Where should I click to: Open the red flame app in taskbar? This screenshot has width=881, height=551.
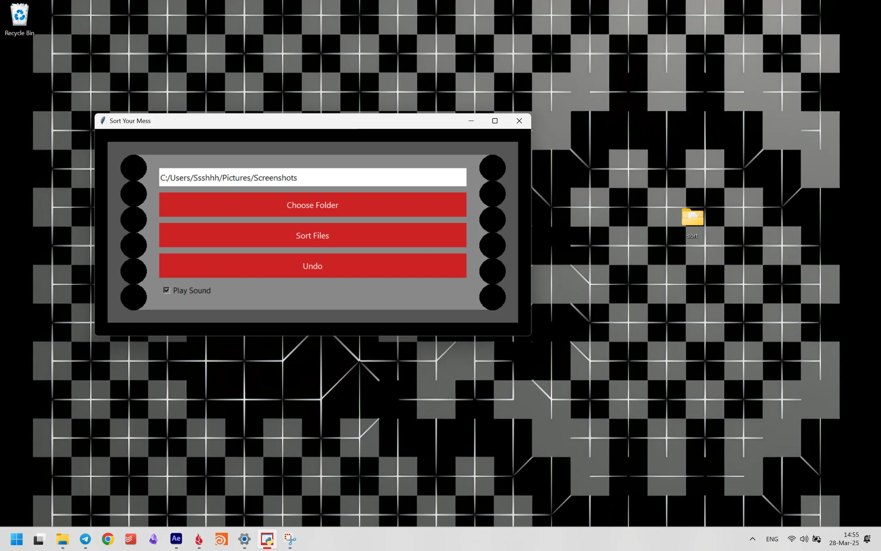pos(199,539)
